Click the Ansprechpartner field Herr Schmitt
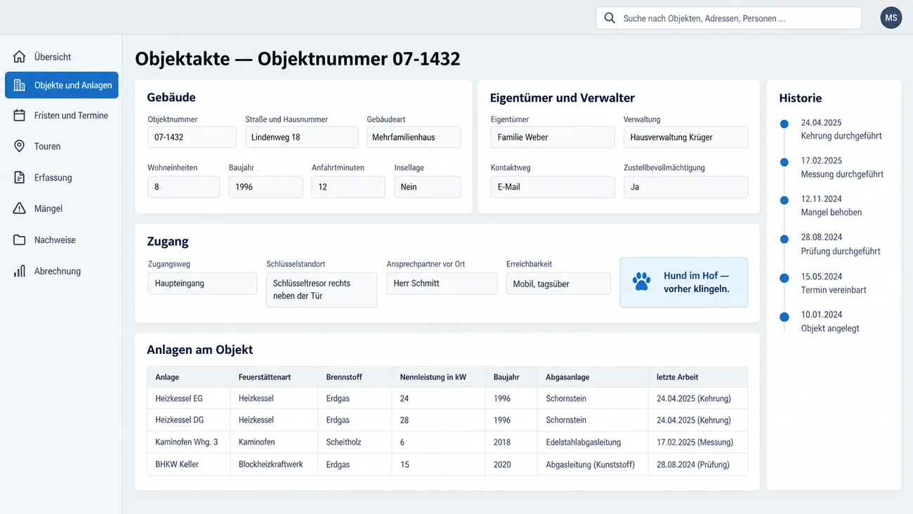Viewport: 913px width, 514px height. pyautogui.click(x=442, y=284)
